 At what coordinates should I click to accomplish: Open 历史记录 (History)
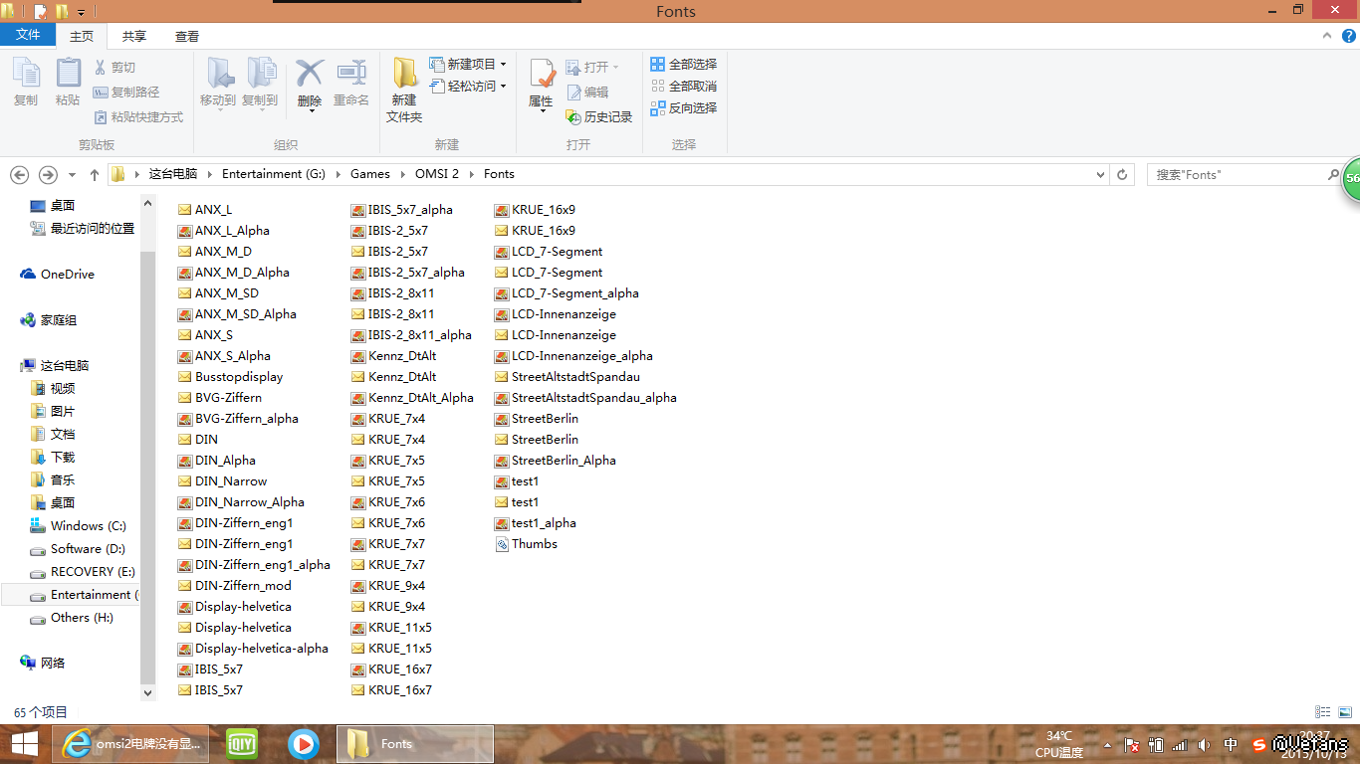[x=599, y=117]
